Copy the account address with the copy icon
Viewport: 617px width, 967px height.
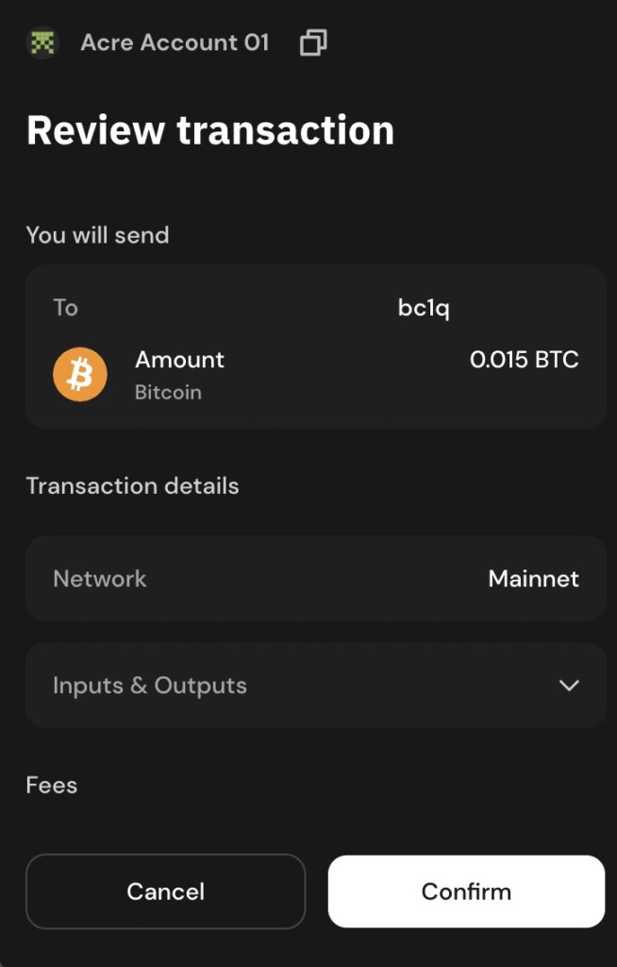[313, 42]
